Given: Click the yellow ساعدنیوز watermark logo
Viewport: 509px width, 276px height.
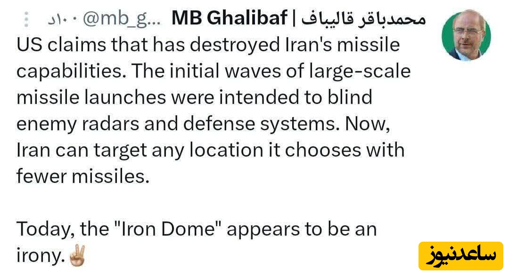Looking at the screenshot, I should point(461,256).
